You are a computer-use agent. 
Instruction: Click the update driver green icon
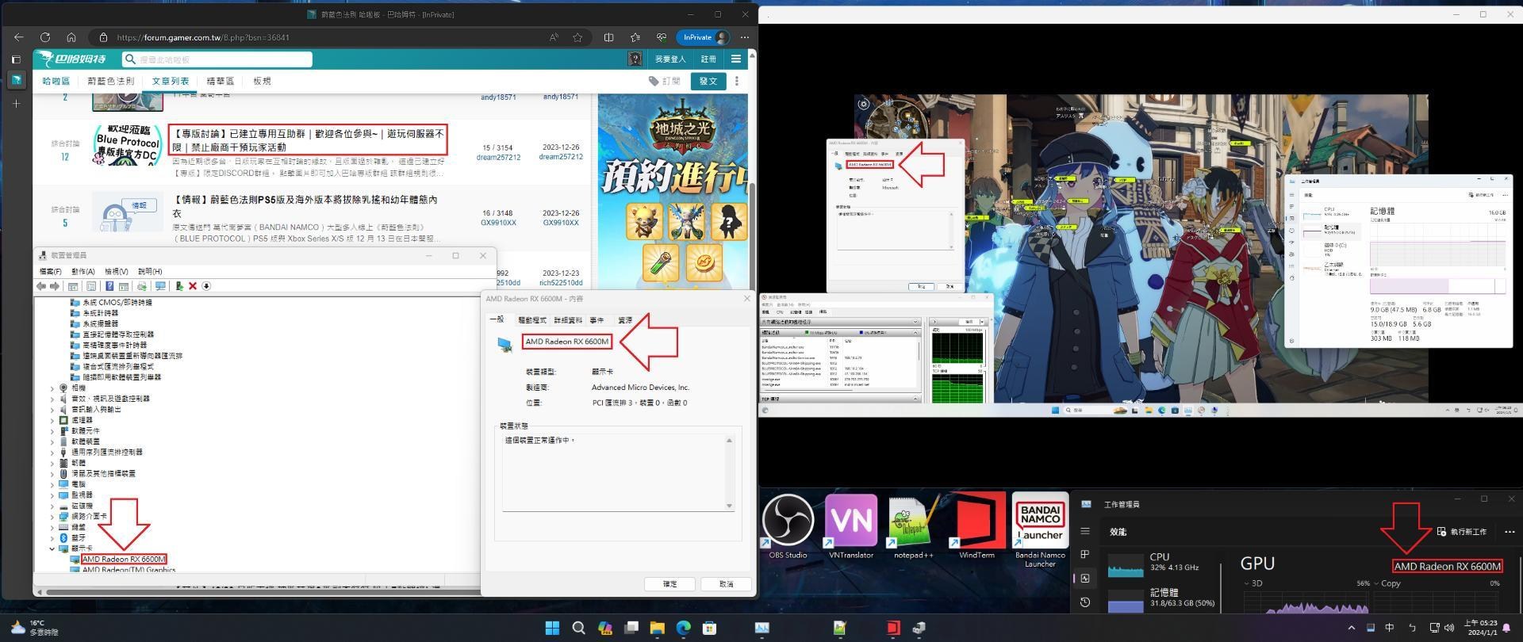click(x=179, y=286)
